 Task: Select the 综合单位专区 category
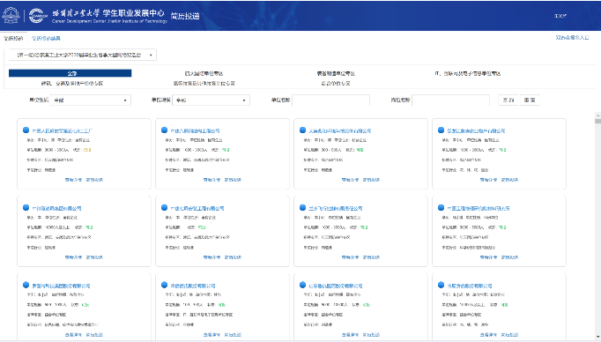coord(336,83)
